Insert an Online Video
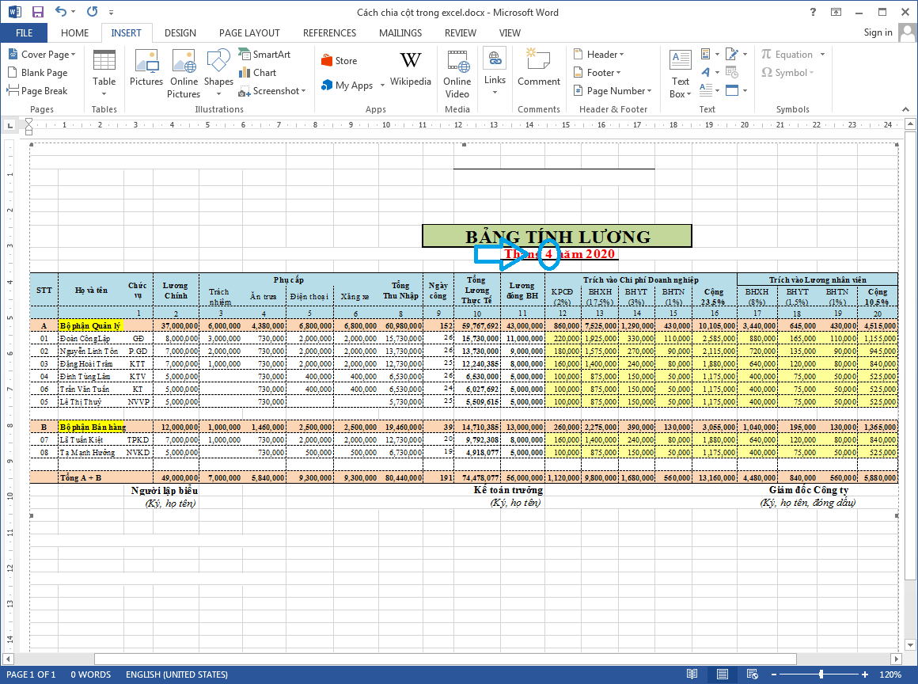 (457, 73)
